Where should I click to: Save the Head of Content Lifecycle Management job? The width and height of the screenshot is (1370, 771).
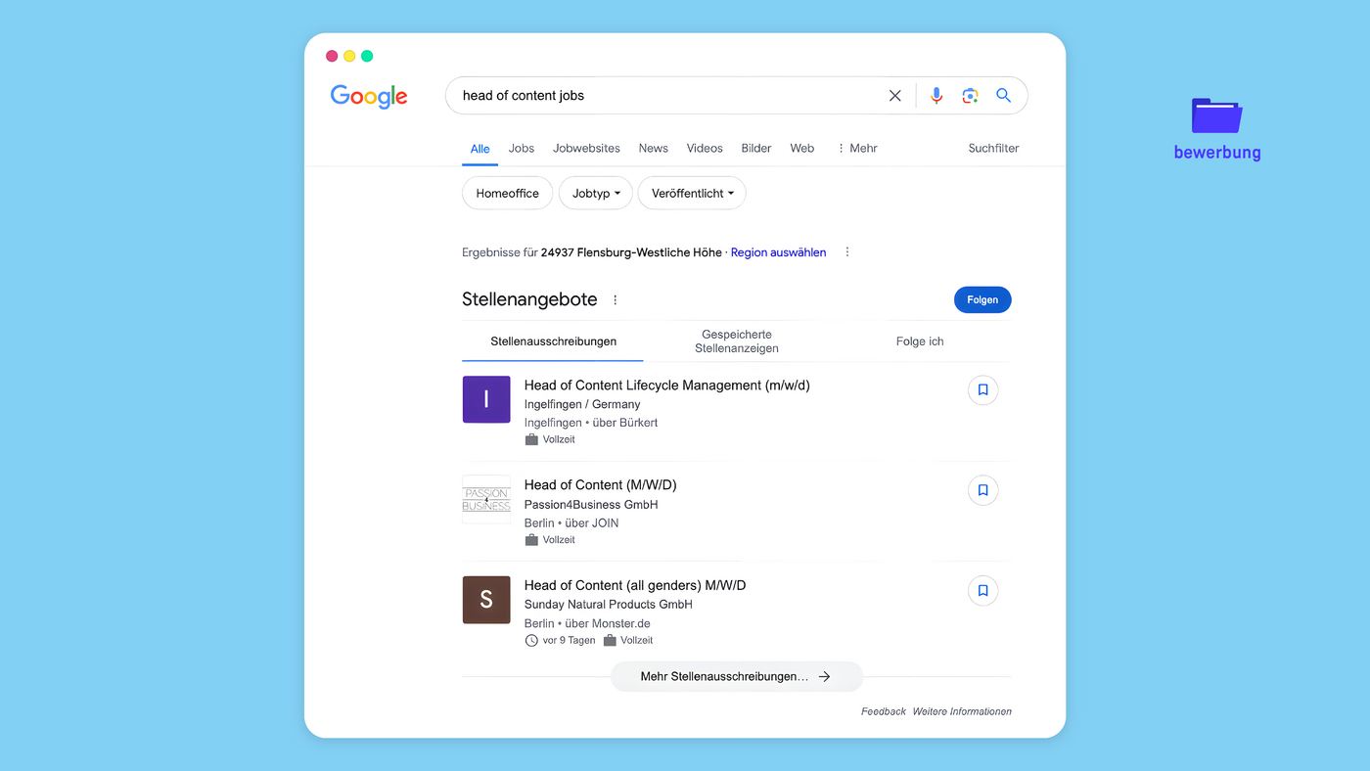(x=982, y=390)
